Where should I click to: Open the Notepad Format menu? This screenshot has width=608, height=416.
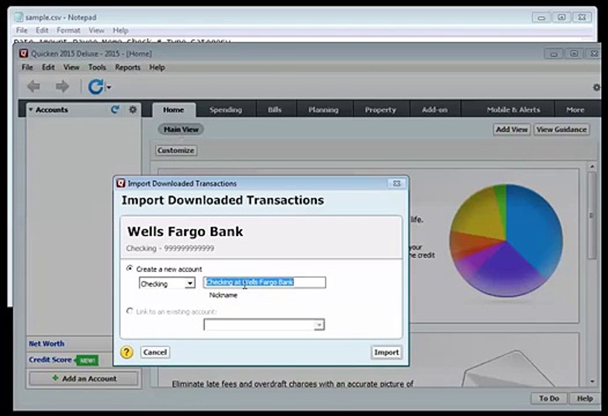point(68,30)
